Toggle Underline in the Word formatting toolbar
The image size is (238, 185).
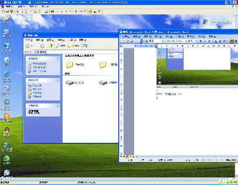point(209,41)
